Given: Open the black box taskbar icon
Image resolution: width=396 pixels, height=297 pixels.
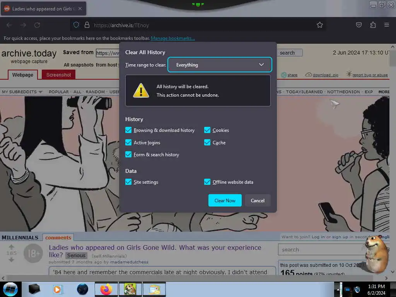Looking at the screenshot, I should tap(34, 289).
